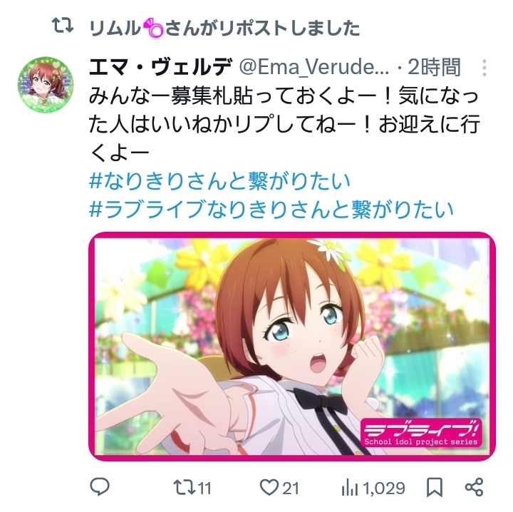Image resolution: width=513 pixels, height=512 pixels.
Task: Open the attached anime image
Action: (292, 347)
